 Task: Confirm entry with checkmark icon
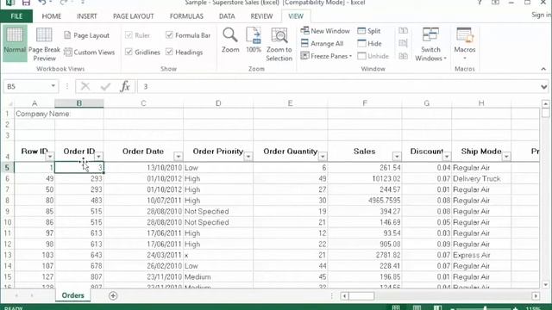click(x=105, y=86)
